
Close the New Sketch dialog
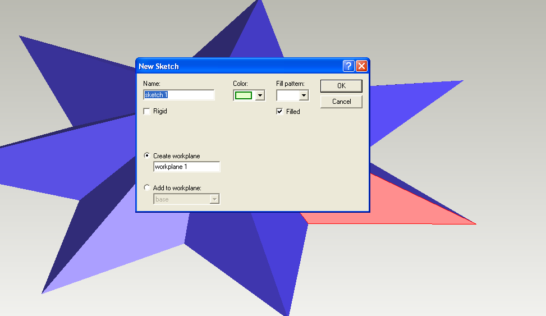(x=361, y=66)
